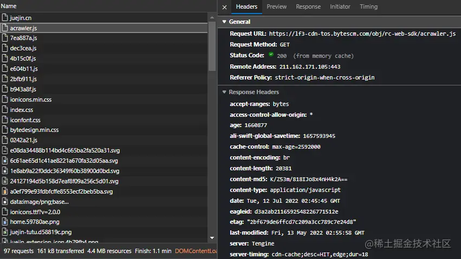461x259 pixels.
Task: Click 161 kB transferred in status bar
Action: [61, 251]
